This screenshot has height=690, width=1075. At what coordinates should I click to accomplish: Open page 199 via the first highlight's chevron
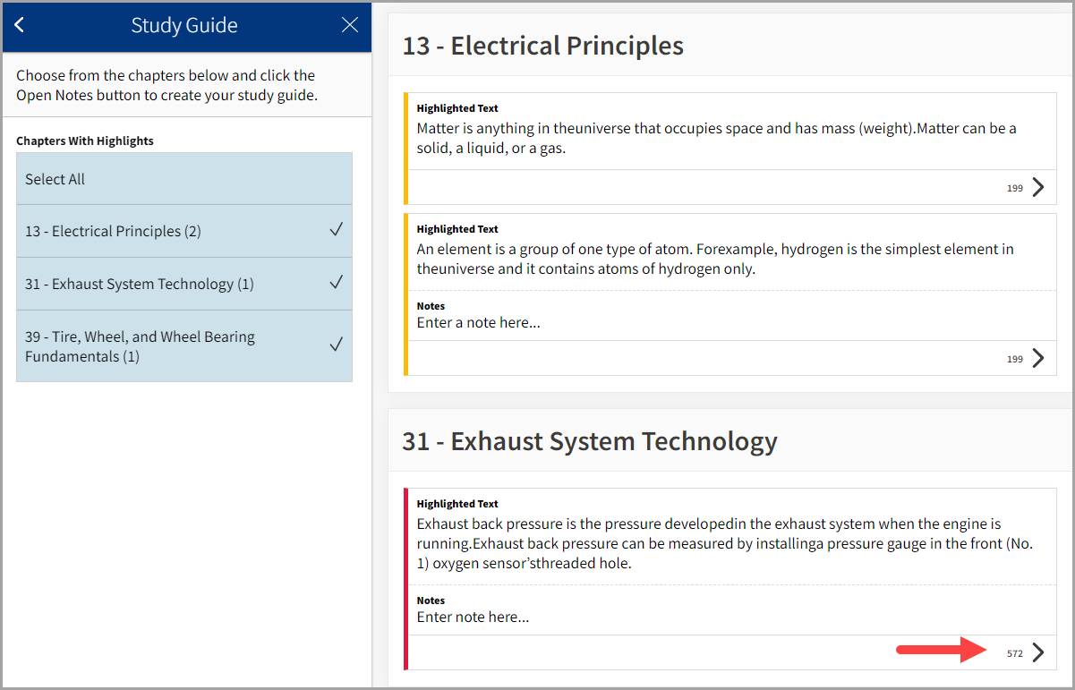pyautogui.click(x=1037, y=187)
